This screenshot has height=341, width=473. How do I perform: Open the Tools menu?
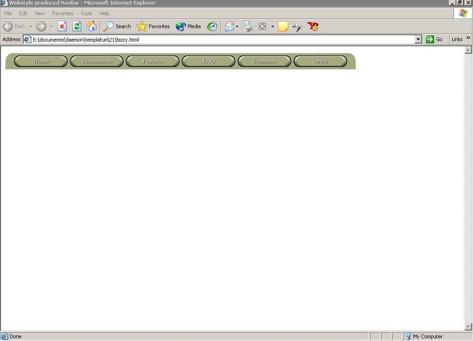[x=86, y=13]
